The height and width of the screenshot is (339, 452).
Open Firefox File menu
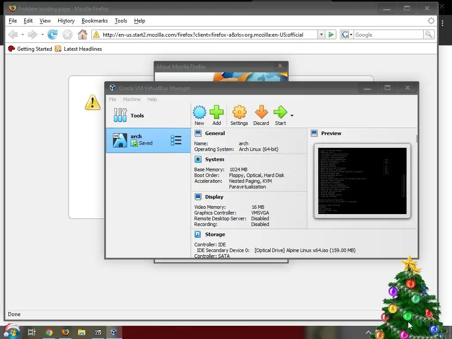coord(13,21)
